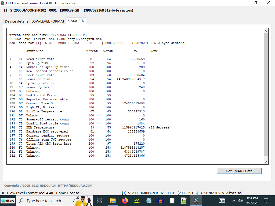The height and width of the screenshot is (206, 275).
Task: Open the Start menu button
Action: coord(8,201)
